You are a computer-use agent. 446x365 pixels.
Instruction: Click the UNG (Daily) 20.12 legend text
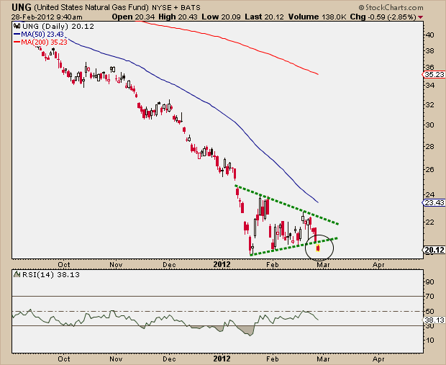coord(58,27)
